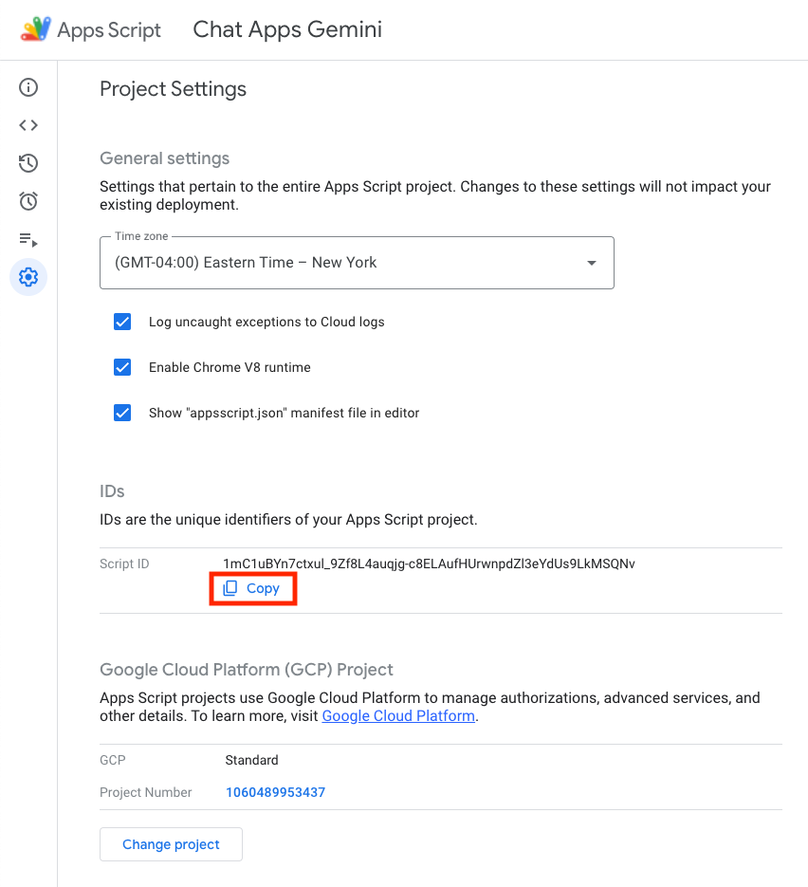The width and height of the screenshot is (808, 887).
Task: Open the Overview info icon in sidebar
Action: (28, 88)
